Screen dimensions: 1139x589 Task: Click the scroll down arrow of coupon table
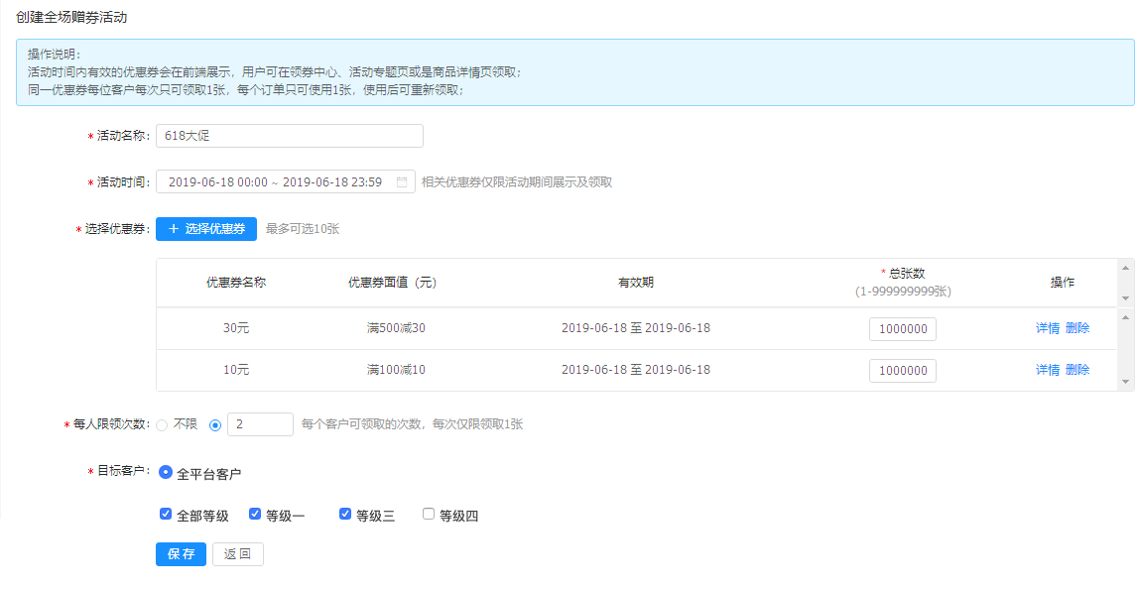(x=1125, y=382)
